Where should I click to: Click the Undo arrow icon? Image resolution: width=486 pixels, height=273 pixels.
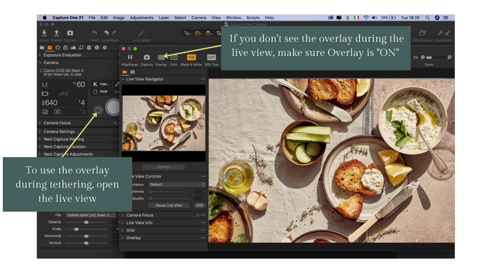(x=107, y=33)
